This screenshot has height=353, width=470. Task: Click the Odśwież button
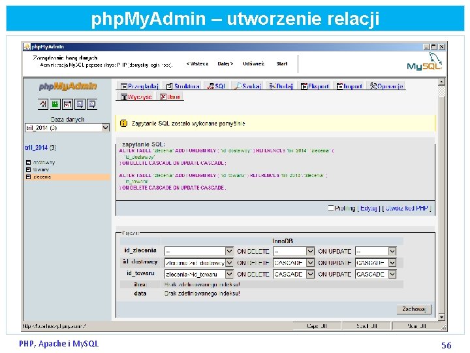253,63
